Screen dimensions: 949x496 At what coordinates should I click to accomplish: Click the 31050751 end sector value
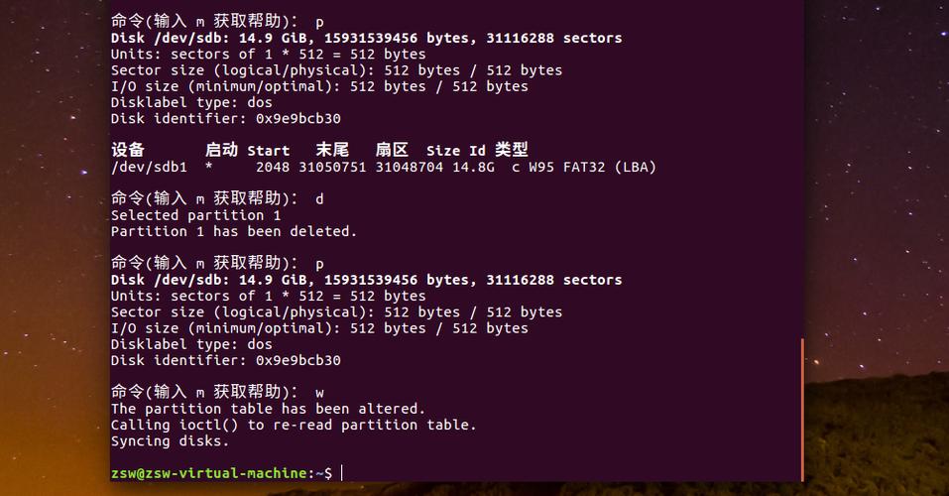[x=332, y=167]
